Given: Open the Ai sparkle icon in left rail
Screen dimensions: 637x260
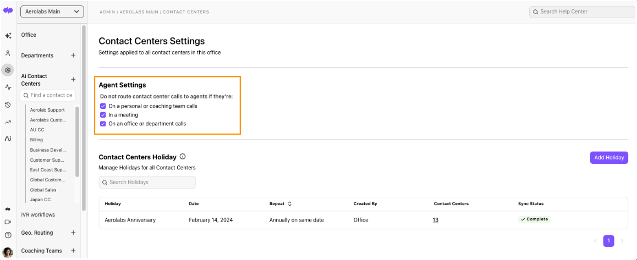Looking at the screenshot, I should [x=8, y=36].
